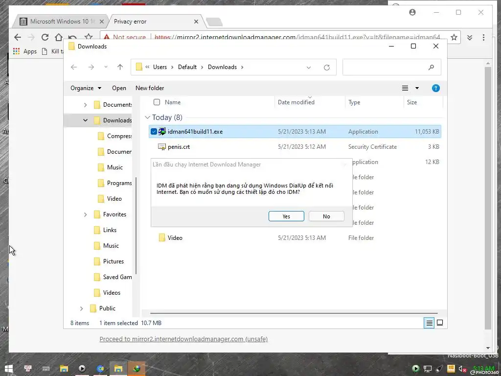
Task: Open a new browser tab
Action: tap(214, 22)
